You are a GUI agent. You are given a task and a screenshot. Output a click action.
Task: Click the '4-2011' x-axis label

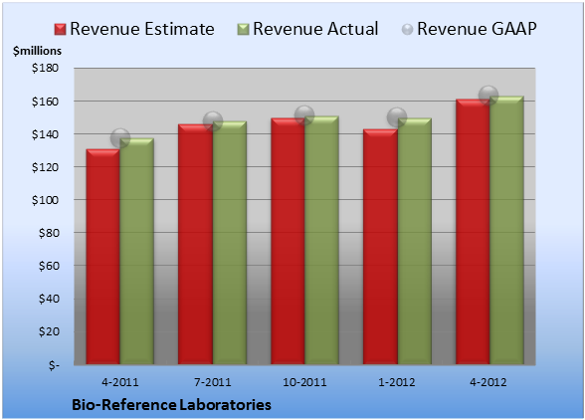120,382
